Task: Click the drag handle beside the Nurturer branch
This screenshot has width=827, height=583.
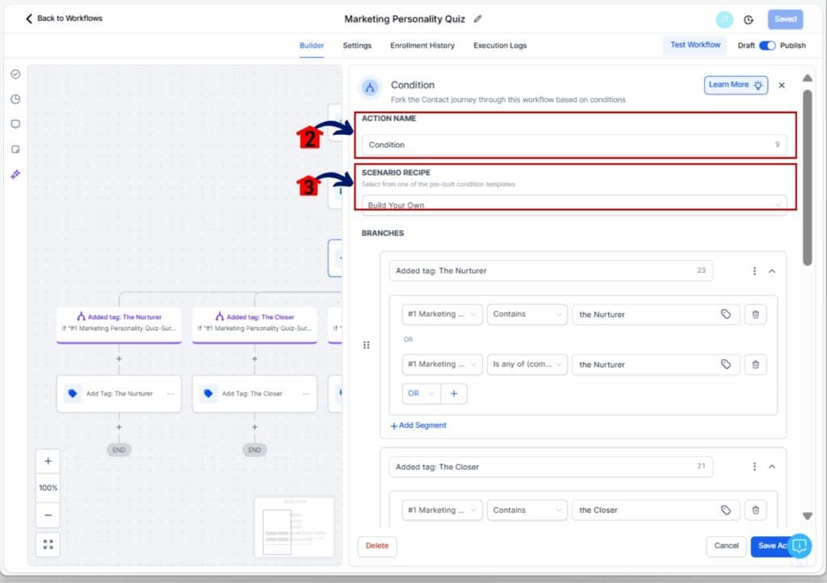Action: point(366,345)
